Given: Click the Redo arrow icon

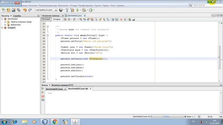Looking at the screenshot, I should click(30, 10).
